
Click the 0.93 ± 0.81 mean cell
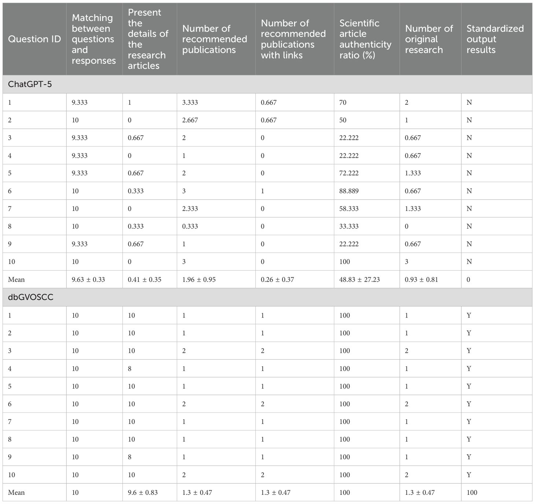click(x=421, y=279)
